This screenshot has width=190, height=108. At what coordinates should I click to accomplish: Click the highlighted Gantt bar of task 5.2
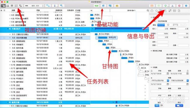pyautogui.click(x=103, y=38)
